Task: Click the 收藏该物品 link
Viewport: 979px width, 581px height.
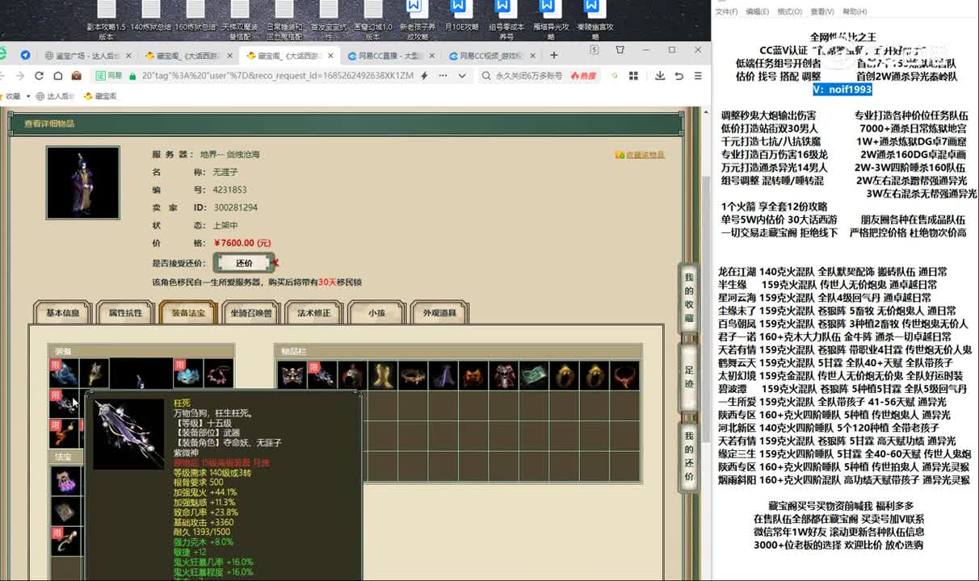Action: [x=644, y=155]
